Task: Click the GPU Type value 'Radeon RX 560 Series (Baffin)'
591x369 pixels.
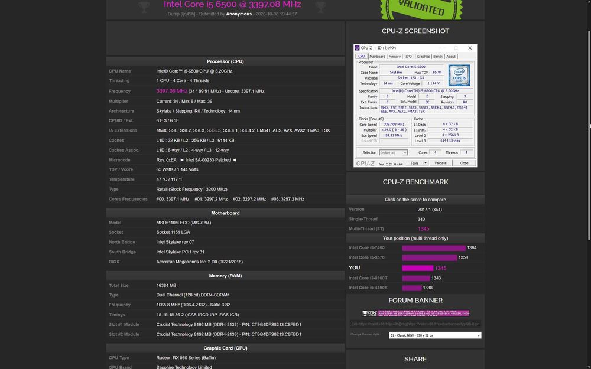Action: click(186, 358)
